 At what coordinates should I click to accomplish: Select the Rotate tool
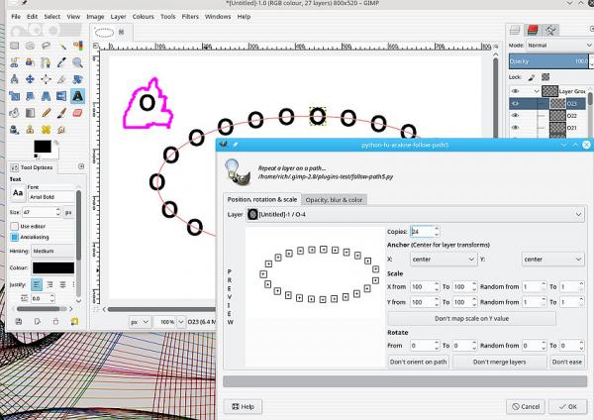click(77, 79)
